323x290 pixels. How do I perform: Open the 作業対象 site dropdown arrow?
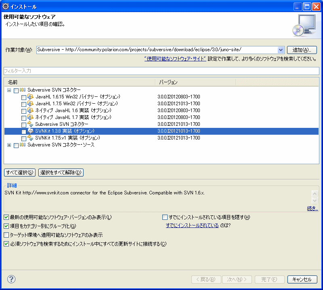click(281, 50)
